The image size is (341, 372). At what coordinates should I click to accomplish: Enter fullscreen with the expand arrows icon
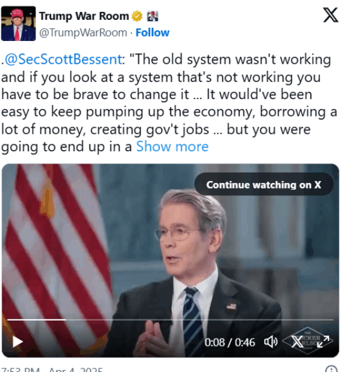click(323, 342)
